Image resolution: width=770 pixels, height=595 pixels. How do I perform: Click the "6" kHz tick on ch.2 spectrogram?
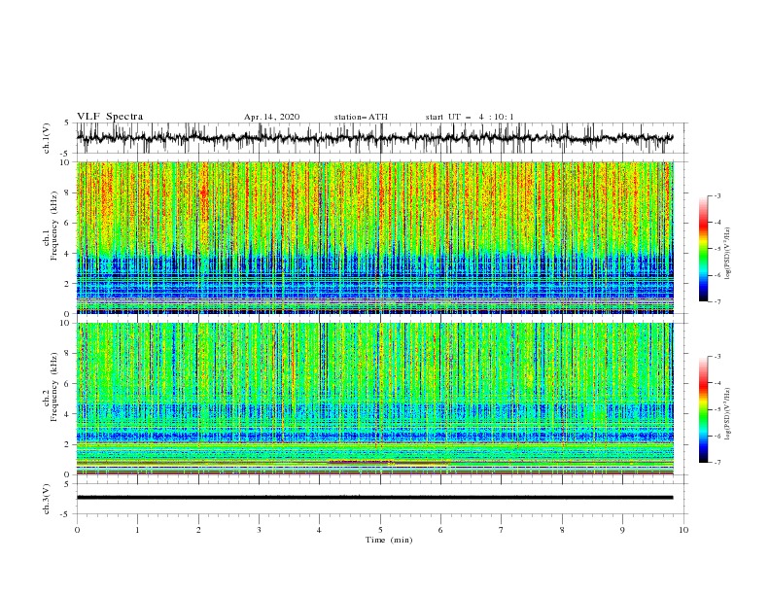click(68, 384)
